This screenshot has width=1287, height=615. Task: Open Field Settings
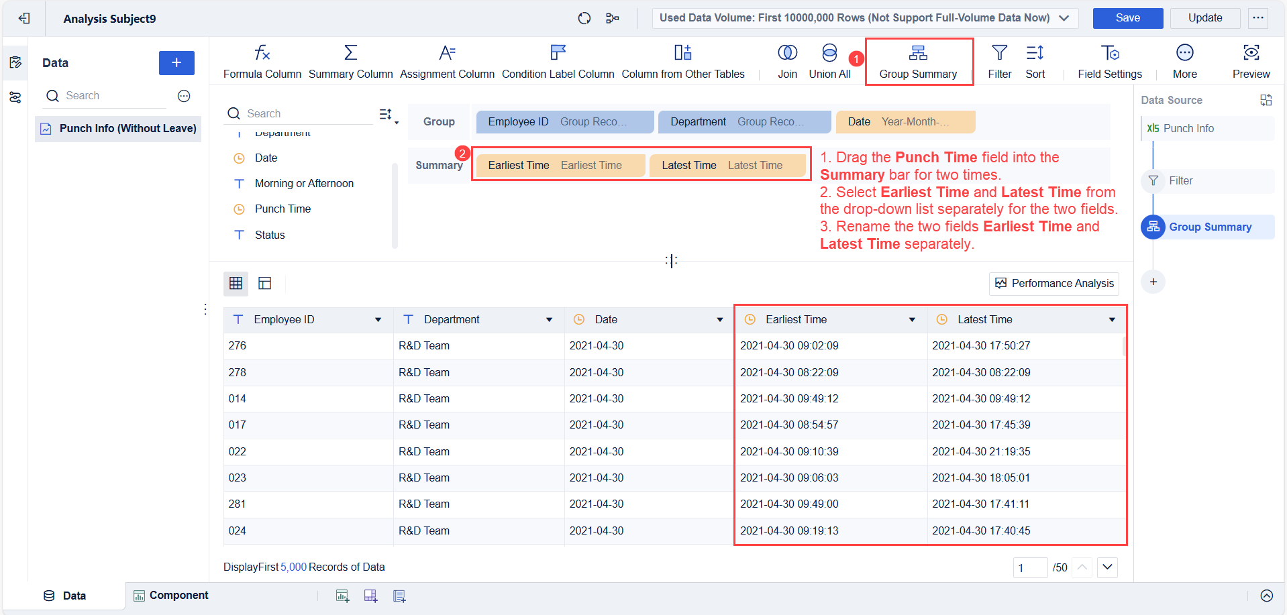(x=1110, y=60)
